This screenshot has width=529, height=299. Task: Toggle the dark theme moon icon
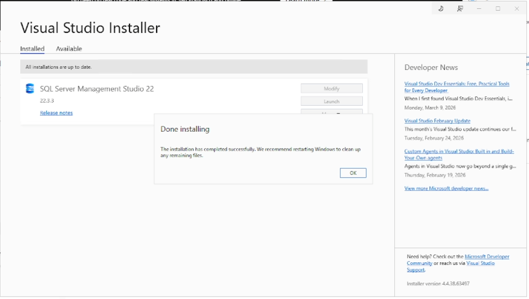[441, 9]
